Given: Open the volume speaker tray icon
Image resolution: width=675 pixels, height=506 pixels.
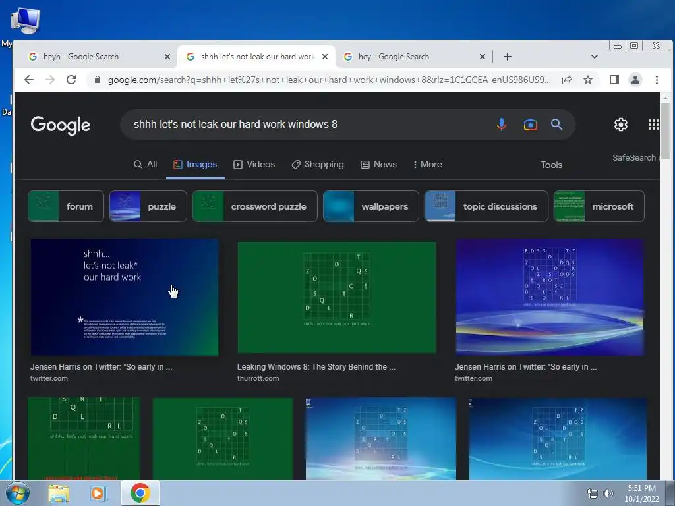Looking at the screenshot, I should (x=608, y=493).
